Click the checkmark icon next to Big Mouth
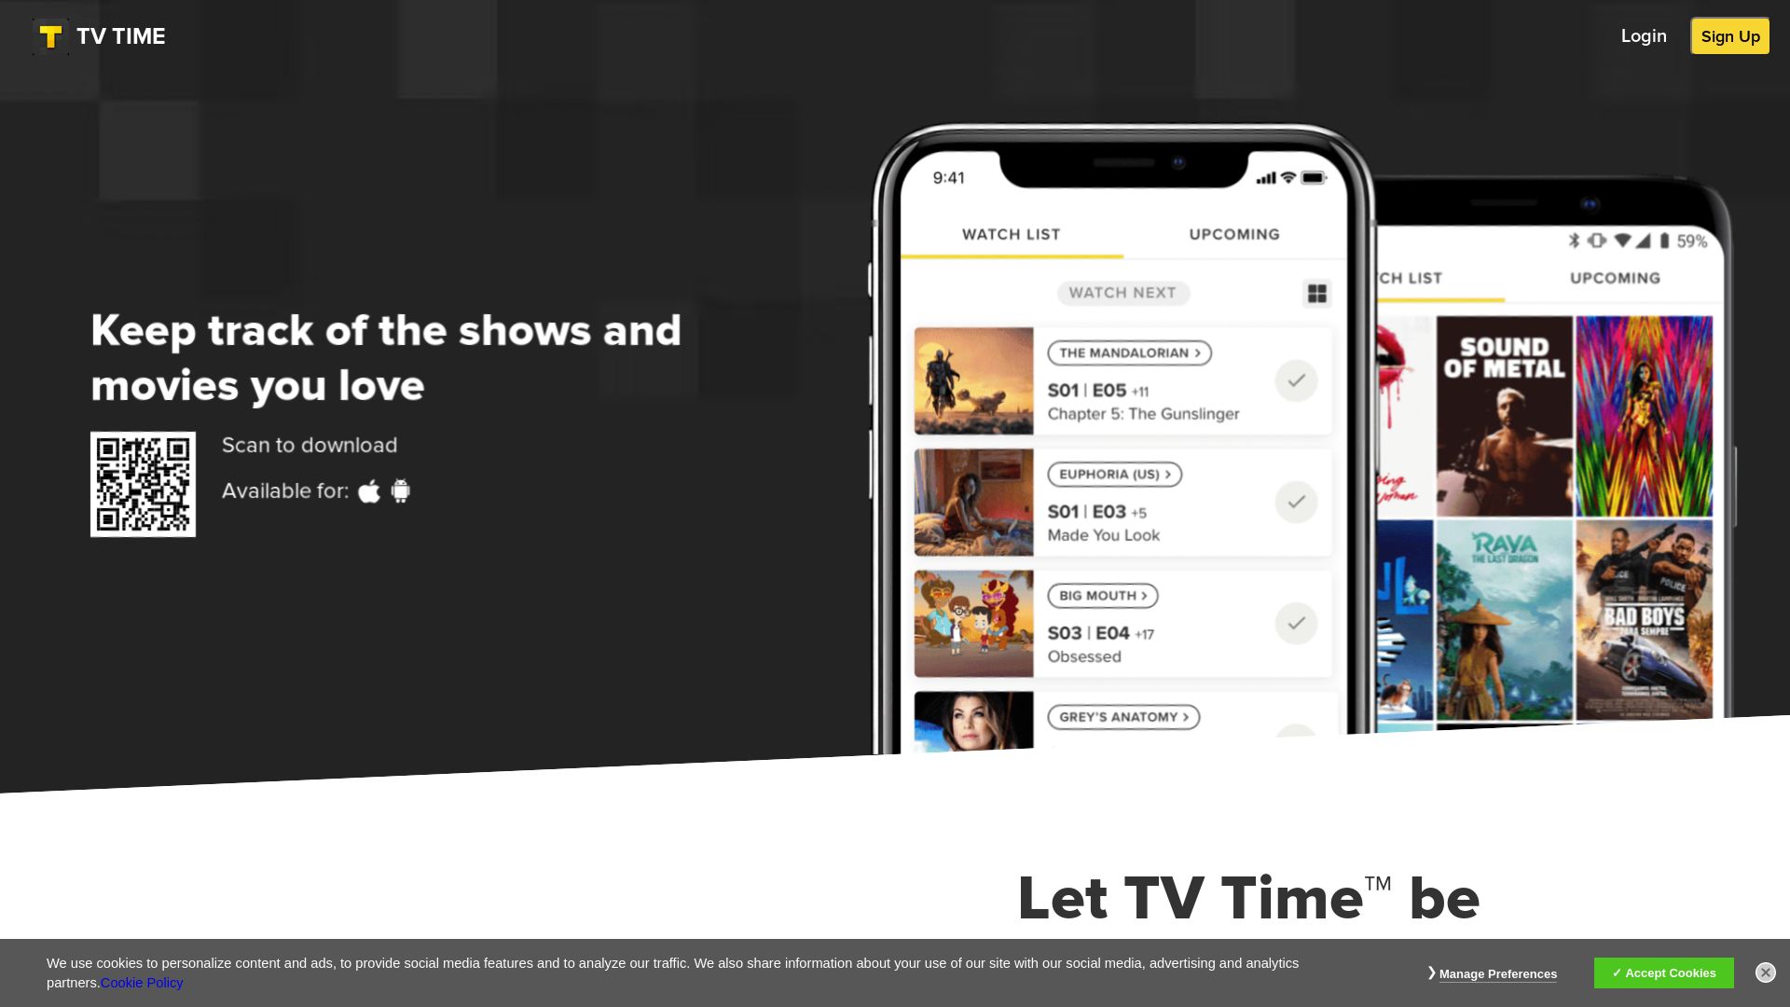 coord(1296,624)
